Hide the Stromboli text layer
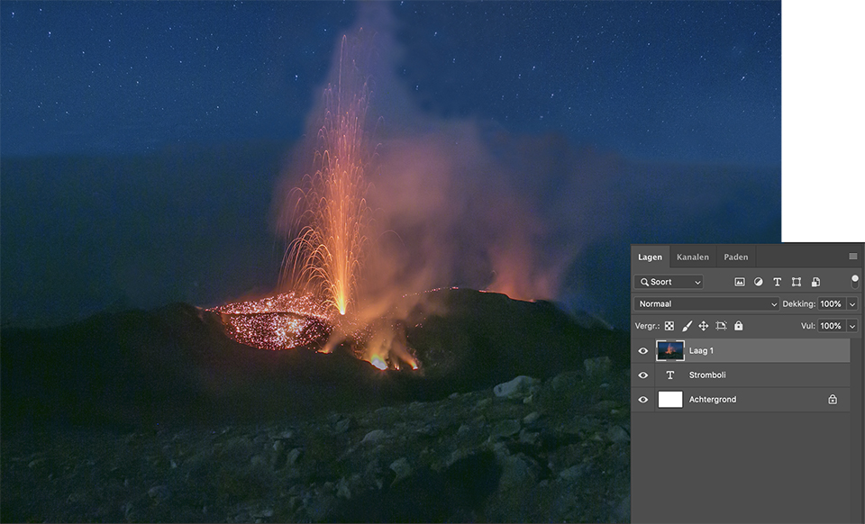This screenshot has width=865, height=524. [x=643, y=375]
